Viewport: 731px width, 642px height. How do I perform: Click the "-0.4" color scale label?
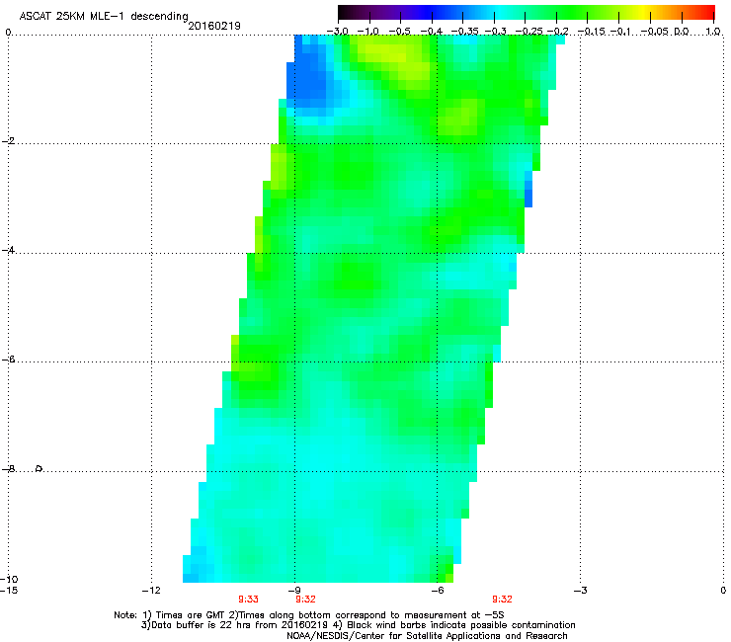click(432, 32)
